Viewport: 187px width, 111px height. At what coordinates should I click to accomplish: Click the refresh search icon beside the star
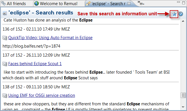tap(181, 14)
